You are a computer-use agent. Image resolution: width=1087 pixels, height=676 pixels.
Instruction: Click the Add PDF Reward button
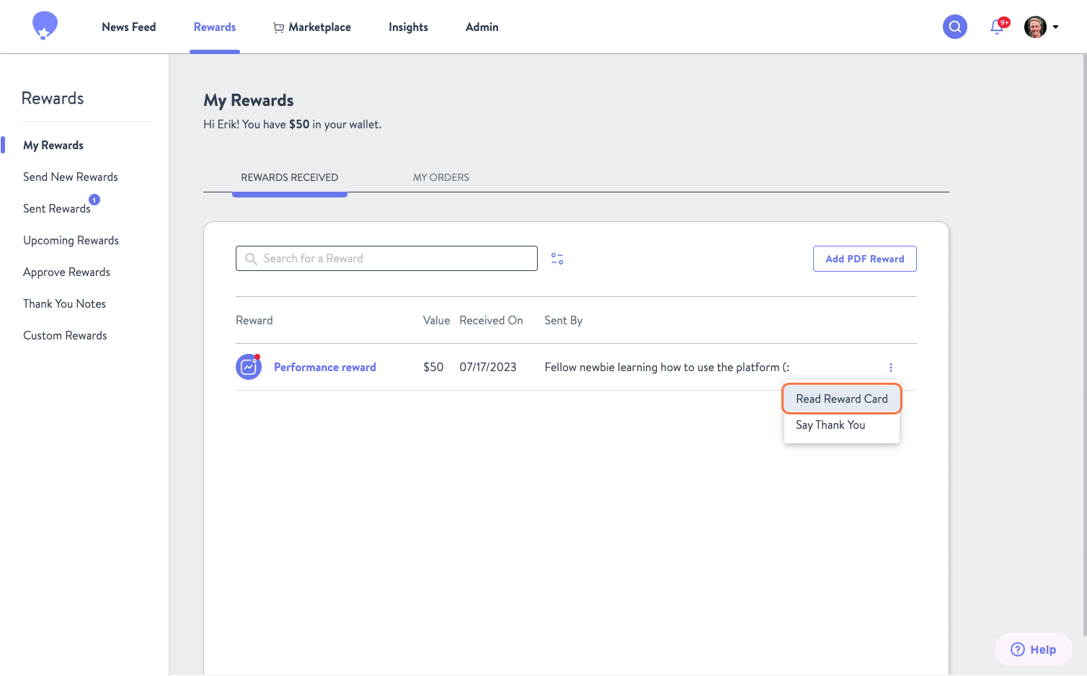(865, 259)
